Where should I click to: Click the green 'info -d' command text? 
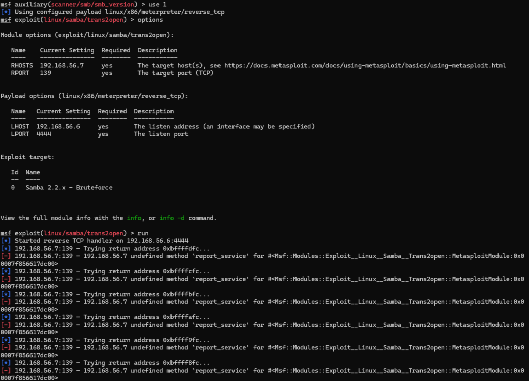[172, 218]
